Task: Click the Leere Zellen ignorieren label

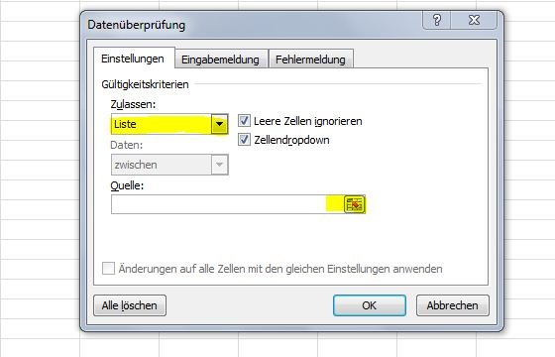Action: (308, 121)
